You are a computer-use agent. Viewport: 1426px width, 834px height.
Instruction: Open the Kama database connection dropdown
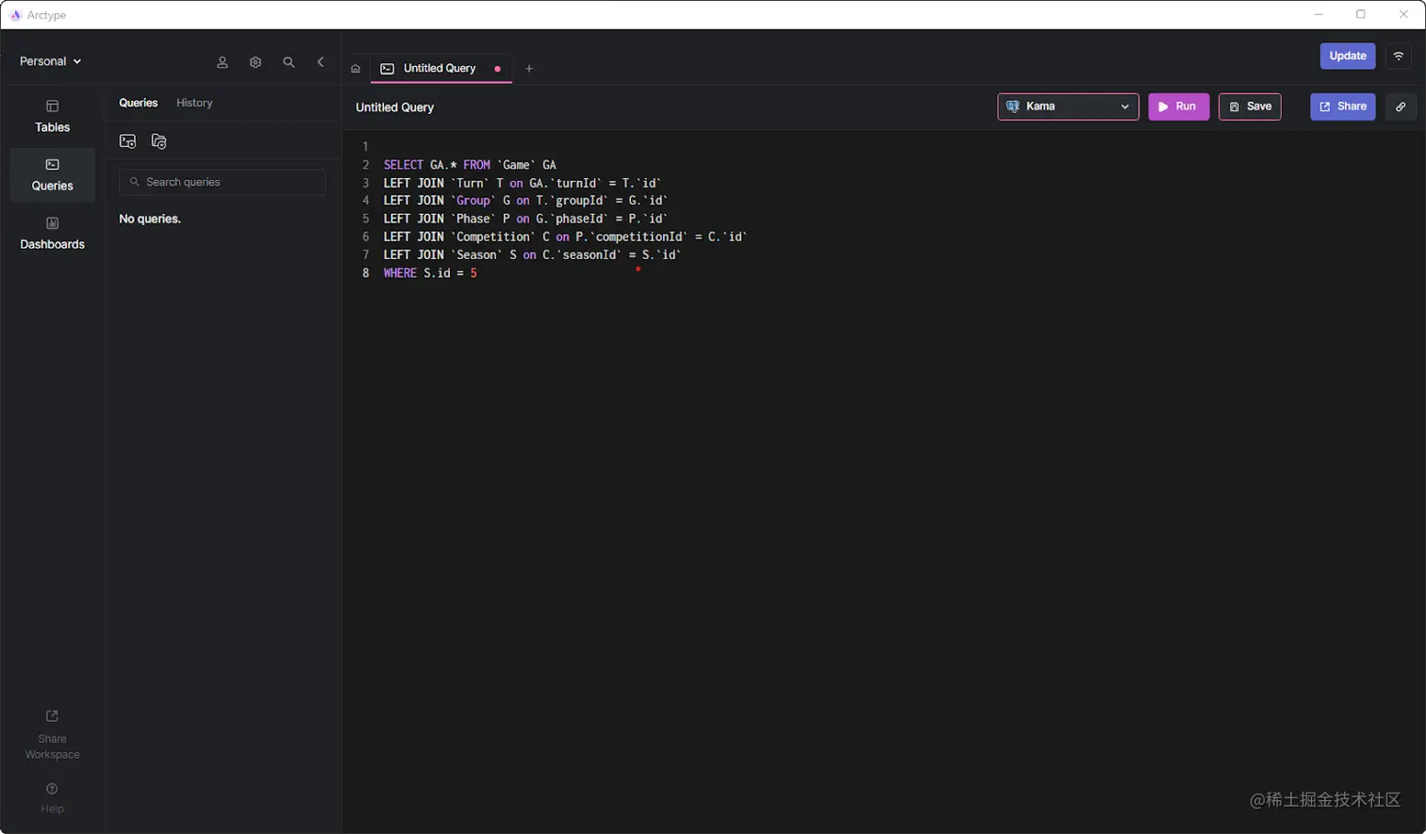(1068, 106)
